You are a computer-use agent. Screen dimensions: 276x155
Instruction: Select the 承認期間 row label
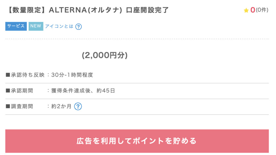pyautogui.click(x=22, y=91)
